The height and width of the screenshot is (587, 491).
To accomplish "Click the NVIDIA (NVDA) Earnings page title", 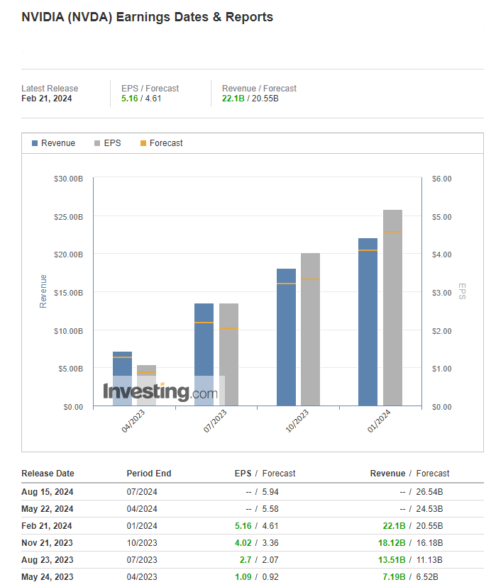I will (x=147, y=17).
